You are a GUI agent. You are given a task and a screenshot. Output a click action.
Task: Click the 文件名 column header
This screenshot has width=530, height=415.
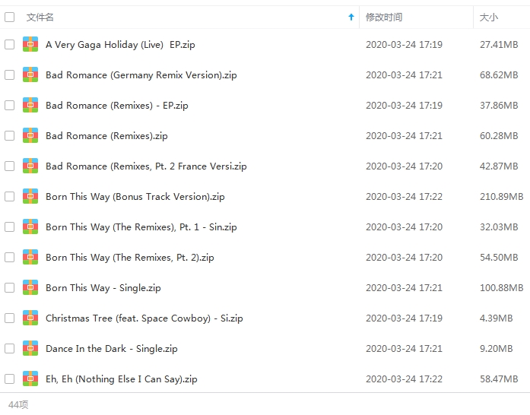point(40,17)
